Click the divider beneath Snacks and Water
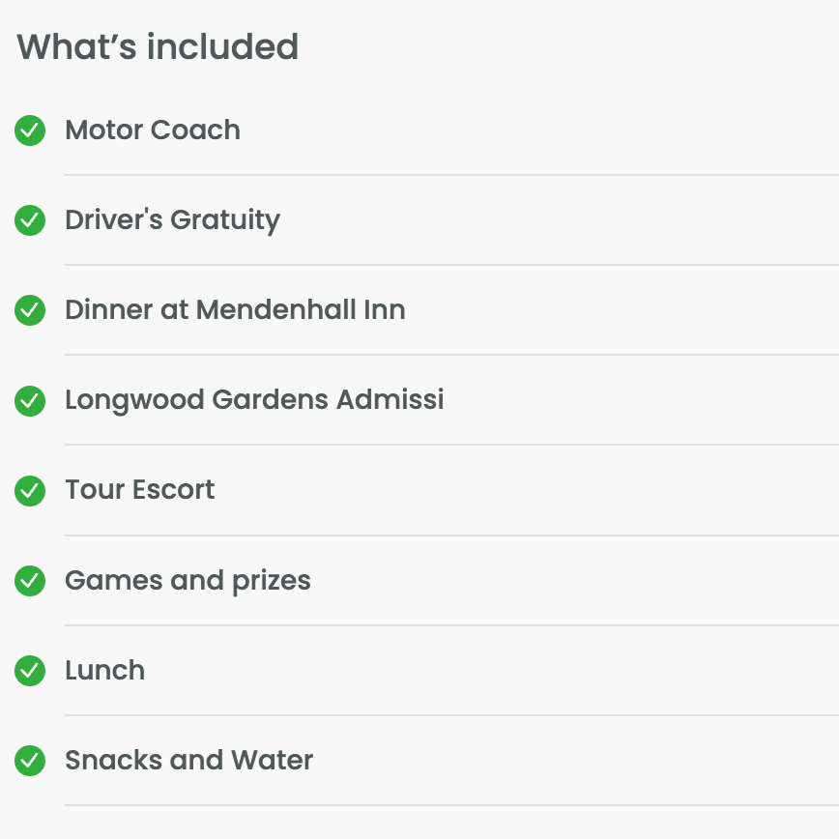This screenshot has height=839, width=839. coord(451,805)
